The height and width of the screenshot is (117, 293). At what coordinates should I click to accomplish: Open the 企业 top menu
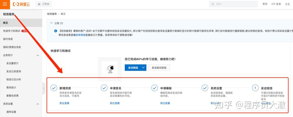click(287, 4)
